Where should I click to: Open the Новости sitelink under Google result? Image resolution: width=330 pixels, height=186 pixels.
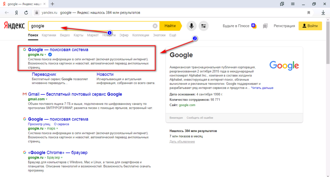(105, 74)
